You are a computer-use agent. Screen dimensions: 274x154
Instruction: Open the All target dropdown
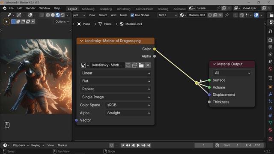click(232, 73)
